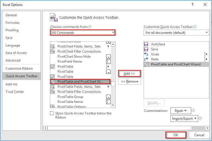Switch to the Customize Ribbon category

point(19,69)
